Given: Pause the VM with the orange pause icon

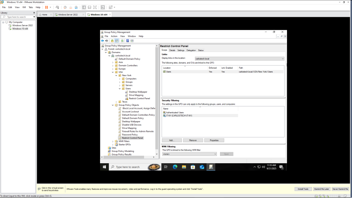Looking at the screenshot, I should pos(46,7).
